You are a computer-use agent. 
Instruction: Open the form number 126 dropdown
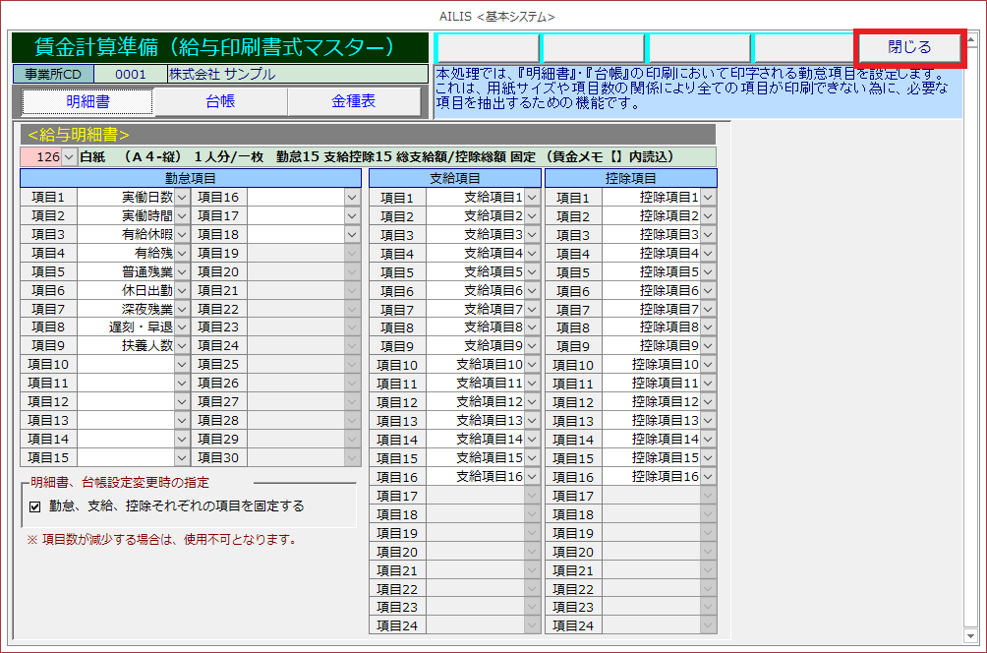68,157
